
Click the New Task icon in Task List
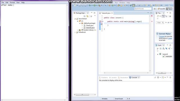(158, 16)
